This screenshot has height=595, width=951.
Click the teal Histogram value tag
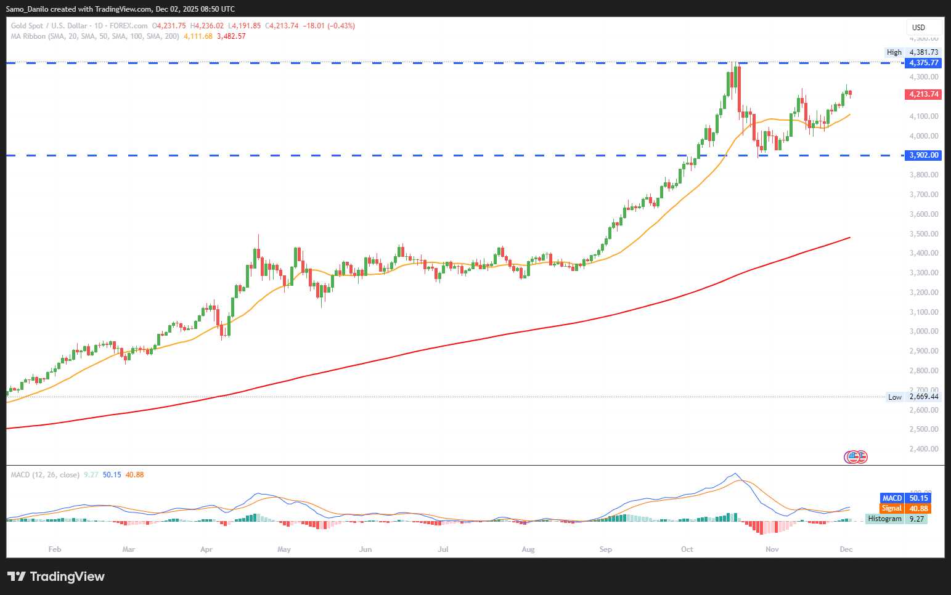(896, 519)
